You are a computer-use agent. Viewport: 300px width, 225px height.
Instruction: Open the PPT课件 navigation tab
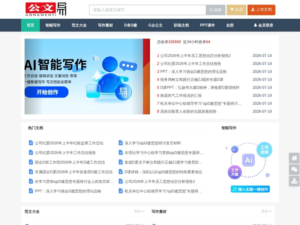[x=207, y=25]
